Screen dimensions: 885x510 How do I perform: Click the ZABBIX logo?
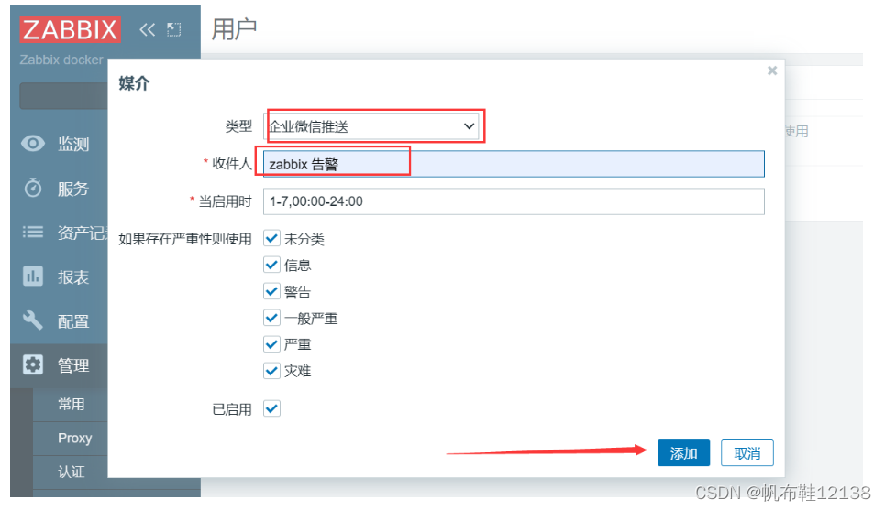pyautogui.click(x=70, y=30)
